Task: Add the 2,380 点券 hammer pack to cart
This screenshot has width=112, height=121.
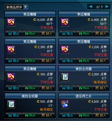Action: tap(47, 61)
